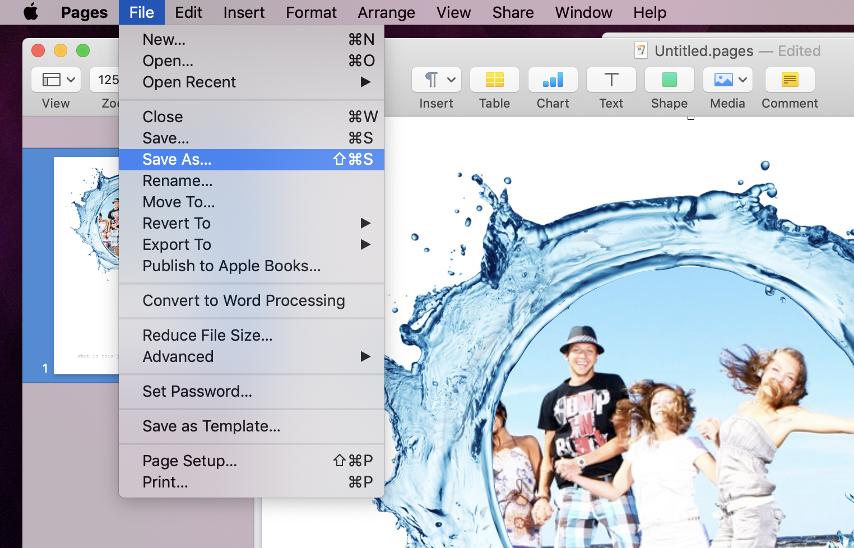
Task: Open the Arrange menu
Action: [386, 12]
